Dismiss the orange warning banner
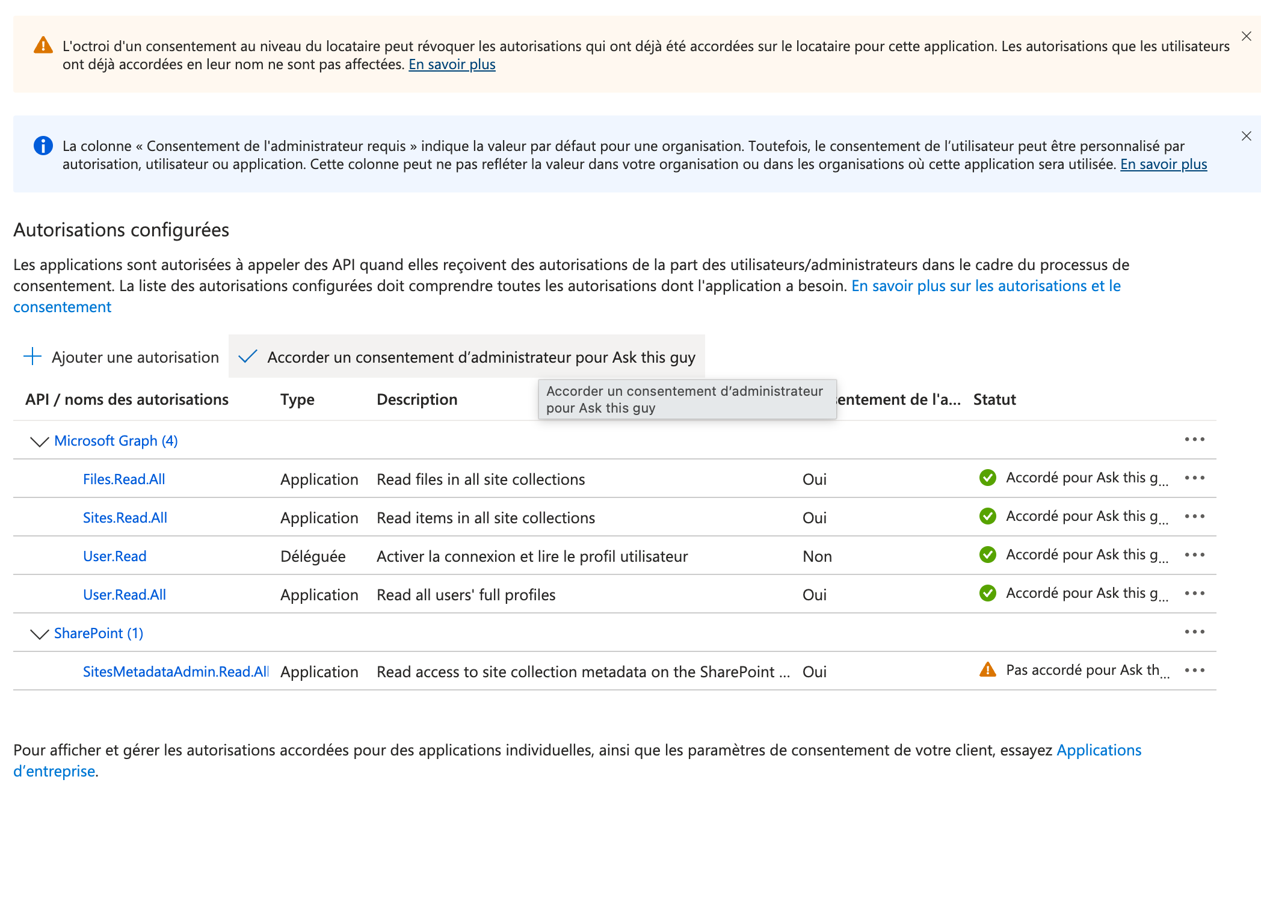 pyautogui.click(x=1246, y=36)
